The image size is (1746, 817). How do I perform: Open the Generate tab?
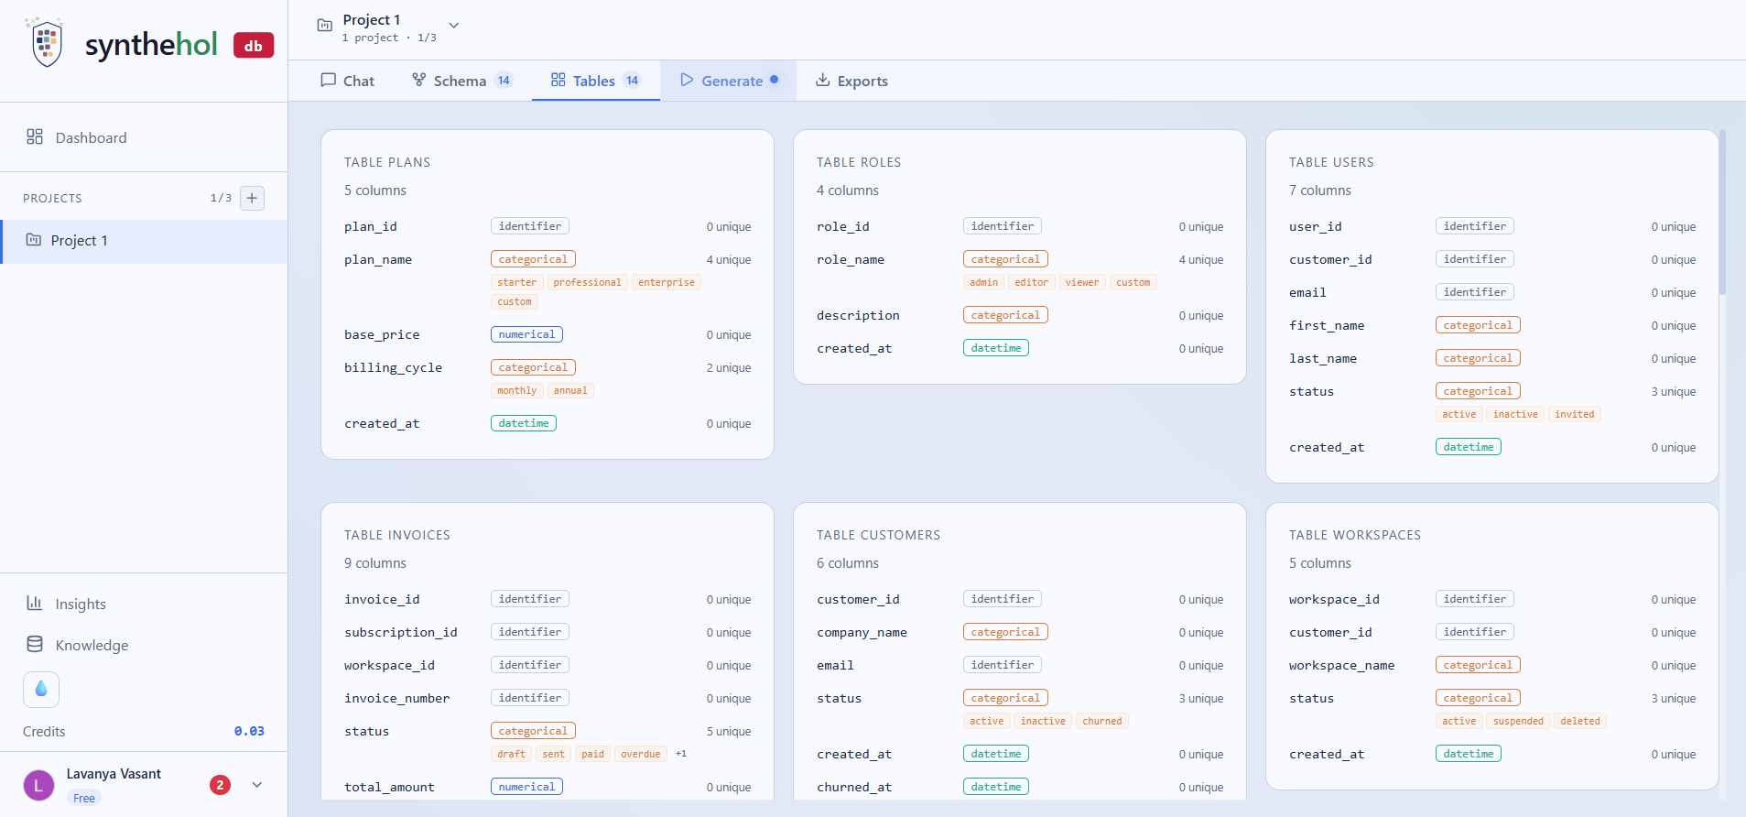[x=729, y=81]
